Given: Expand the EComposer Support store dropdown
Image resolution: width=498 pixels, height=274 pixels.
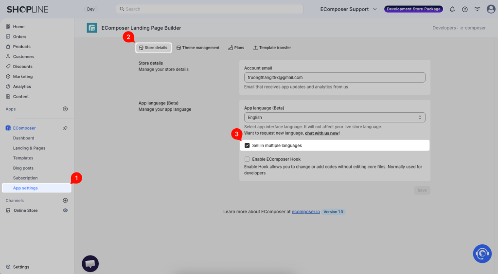Looking at the screenshot, I should pyautogui.click(x=348, y=9).
